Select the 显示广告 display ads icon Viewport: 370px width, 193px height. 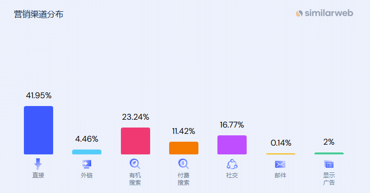click(x=329, y=164)
